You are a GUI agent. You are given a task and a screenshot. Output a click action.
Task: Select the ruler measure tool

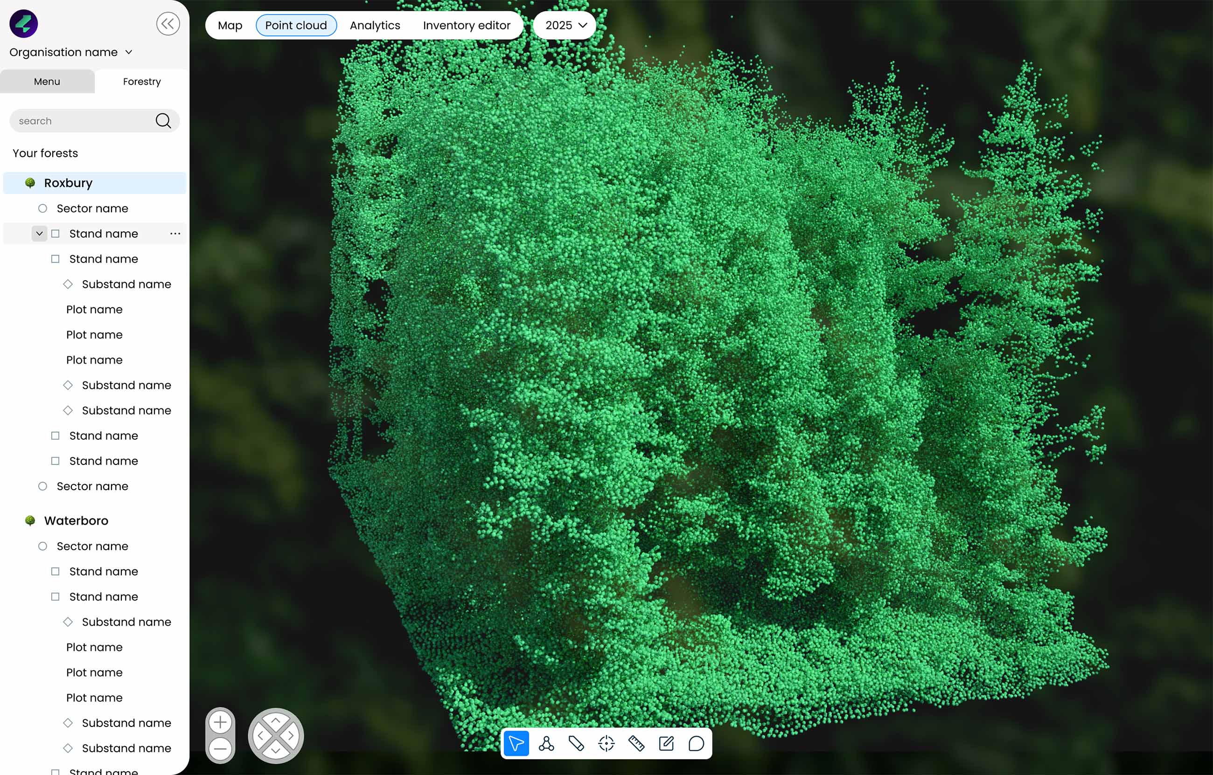pyautogui.click(x=636, y=743)
